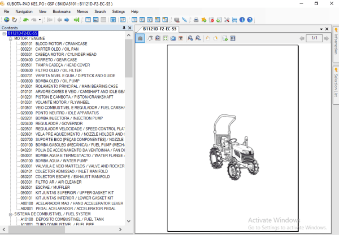Click the printer icon in toolbar
Viewport: 339px width, 235px height.
tap(196, 20)
